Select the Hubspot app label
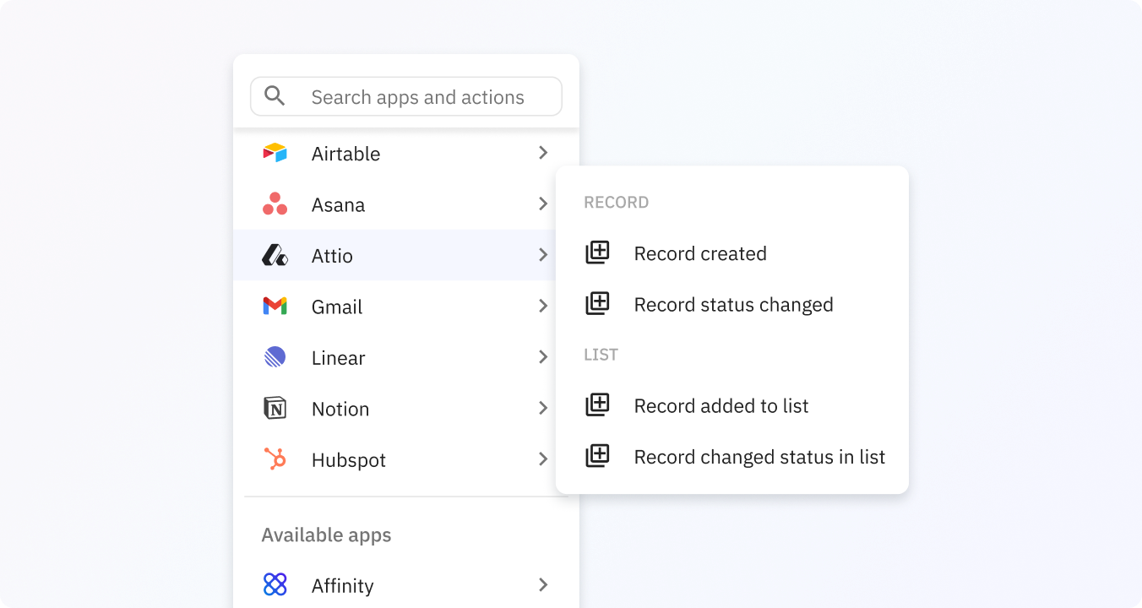 click(349, 460)
